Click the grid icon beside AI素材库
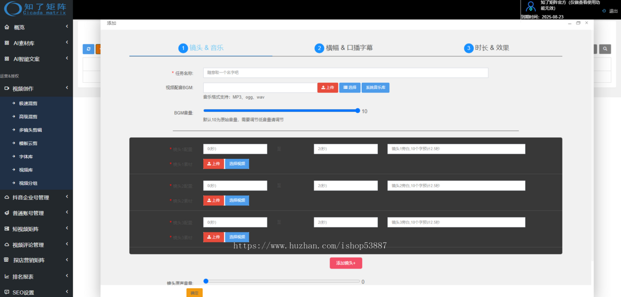Image resolution: width=621 pixels, height=297 pixels. coord(7,43)
